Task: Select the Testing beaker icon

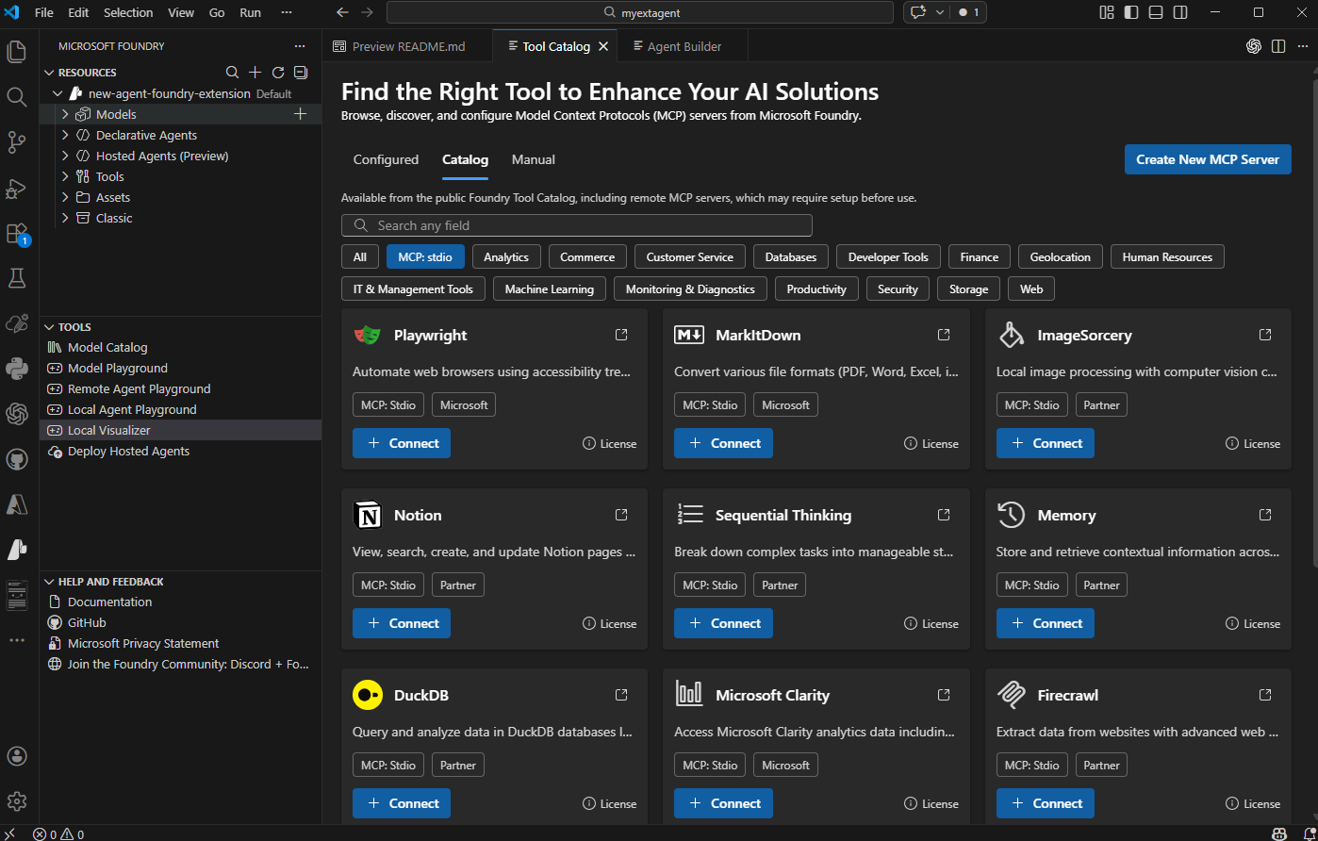Action: [x=16, y=277]
